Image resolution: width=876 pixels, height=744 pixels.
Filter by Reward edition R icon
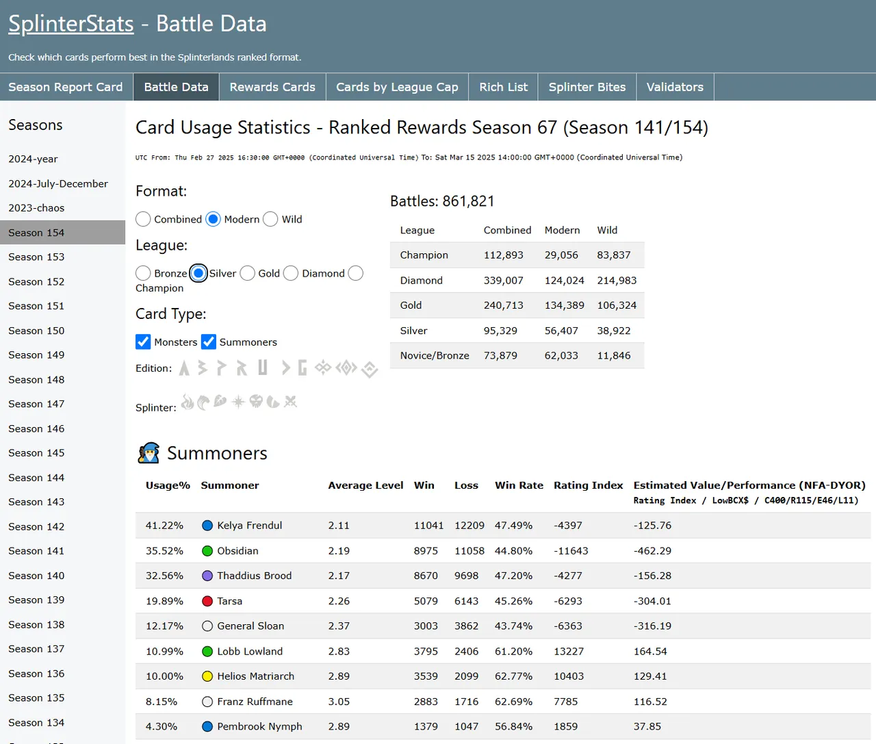click(242, 368)
